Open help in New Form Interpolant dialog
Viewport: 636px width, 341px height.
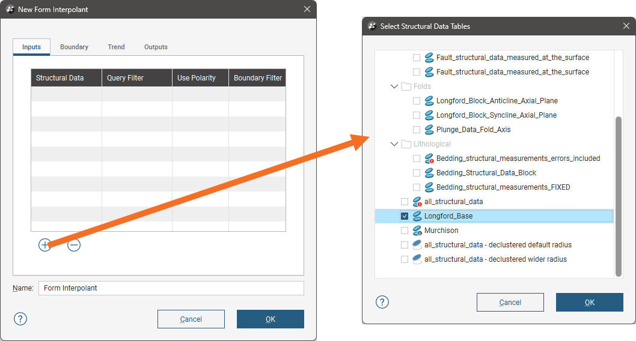(20, 319)
